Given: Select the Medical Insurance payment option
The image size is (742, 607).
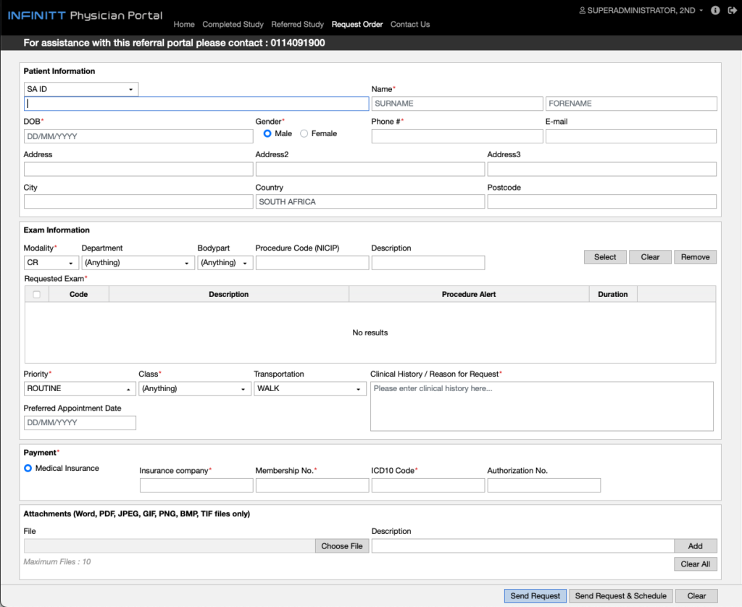Looking at the screenshot, I should point(28,468).
